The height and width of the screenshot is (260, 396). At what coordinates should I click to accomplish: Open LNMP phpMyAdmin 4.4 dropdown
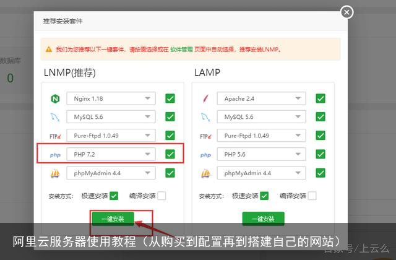pyautogui.click(x=111, y=173)
